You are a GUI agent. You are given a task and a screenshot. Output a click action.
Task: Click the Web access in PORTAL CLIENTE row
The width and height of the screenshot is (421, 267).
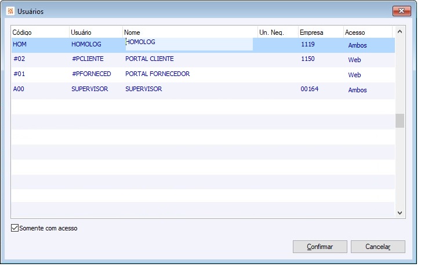pyautogui.click(x=354, y=60)
